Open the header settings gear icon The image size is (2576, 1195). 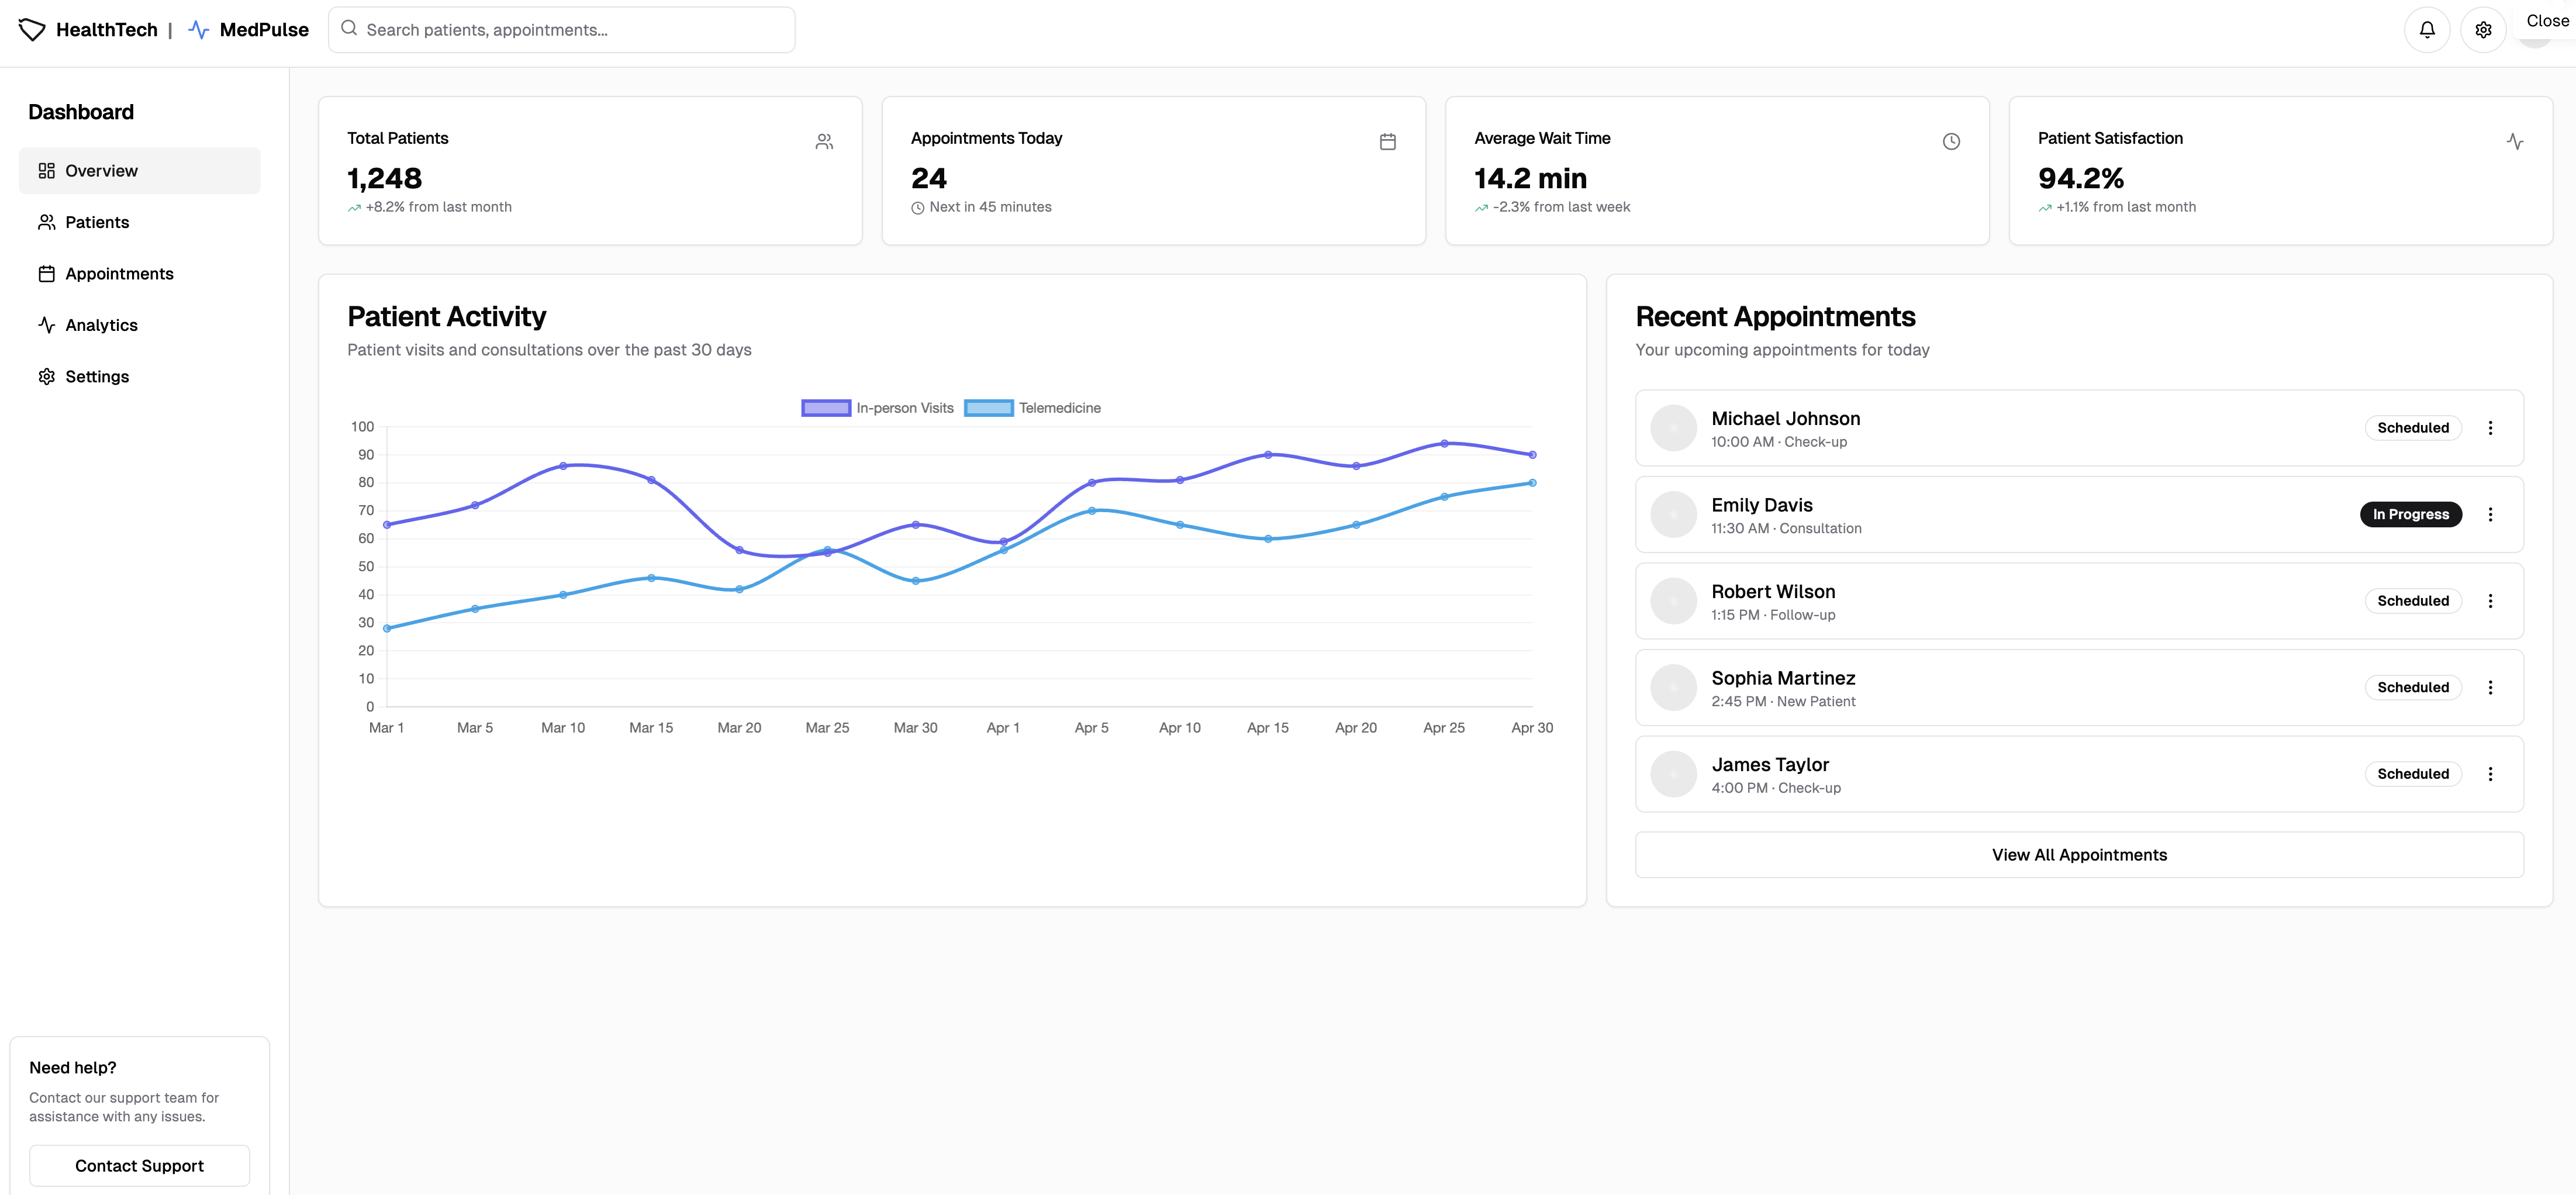pos(2482,30)
